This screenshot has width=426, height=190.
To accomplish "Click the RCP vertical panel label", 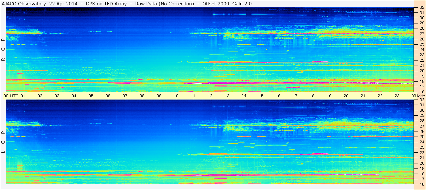I will [3, 50].
